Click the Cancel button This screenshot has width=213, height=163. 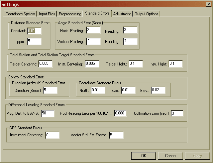[x=170, y=156]
